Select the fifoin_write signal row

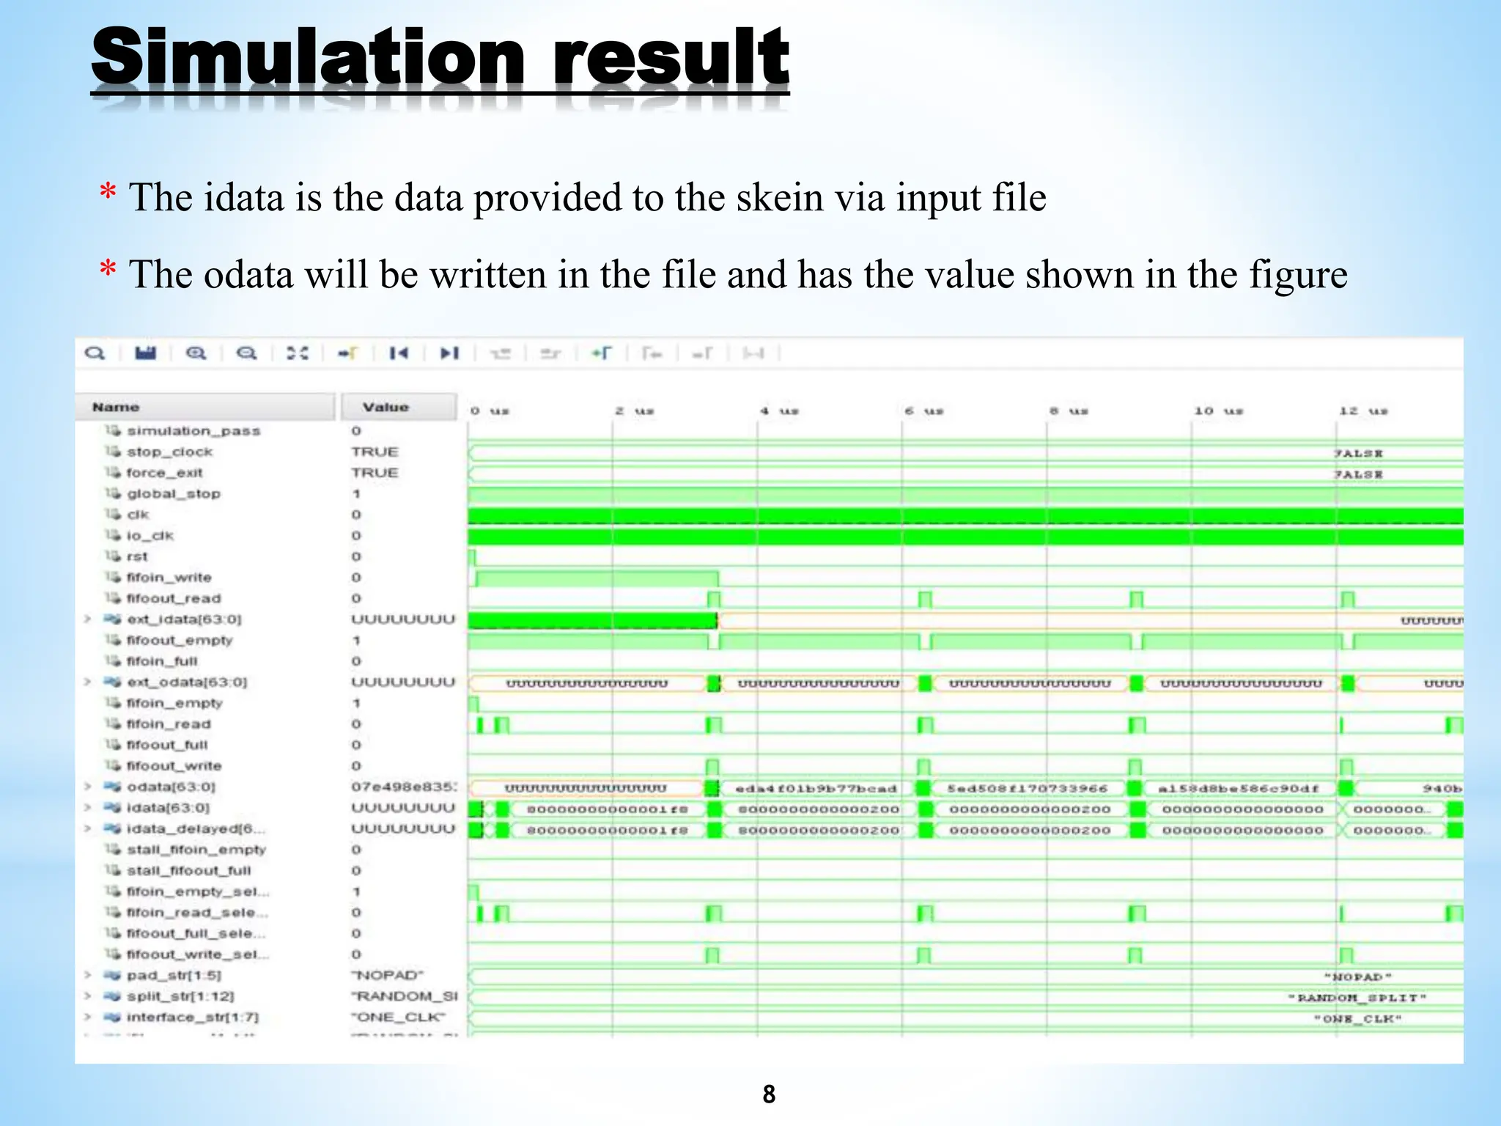tap(169, 578)
